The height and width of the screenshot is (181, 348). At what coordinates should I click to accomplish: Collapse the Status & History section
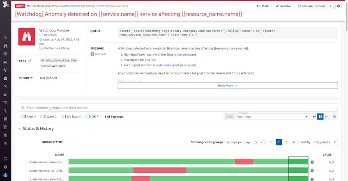pyautogui.click(x=20, y=129)
